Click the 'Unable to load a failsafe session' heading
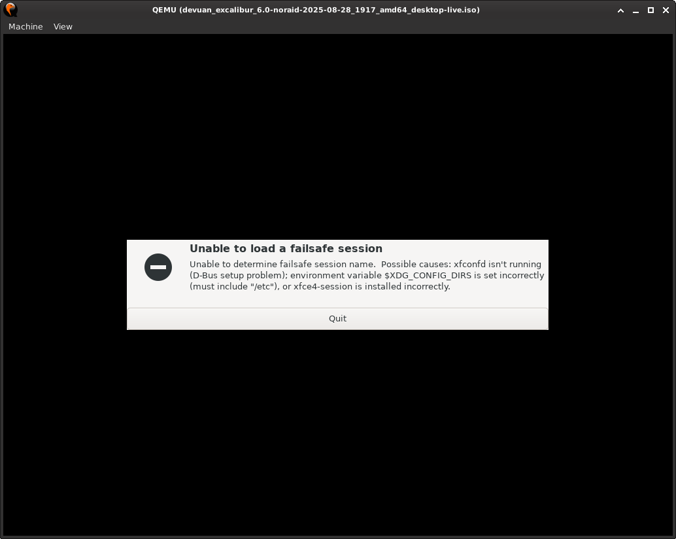This screenshot has height=539, width=676. pyautogui.click(x=286, y=249)
